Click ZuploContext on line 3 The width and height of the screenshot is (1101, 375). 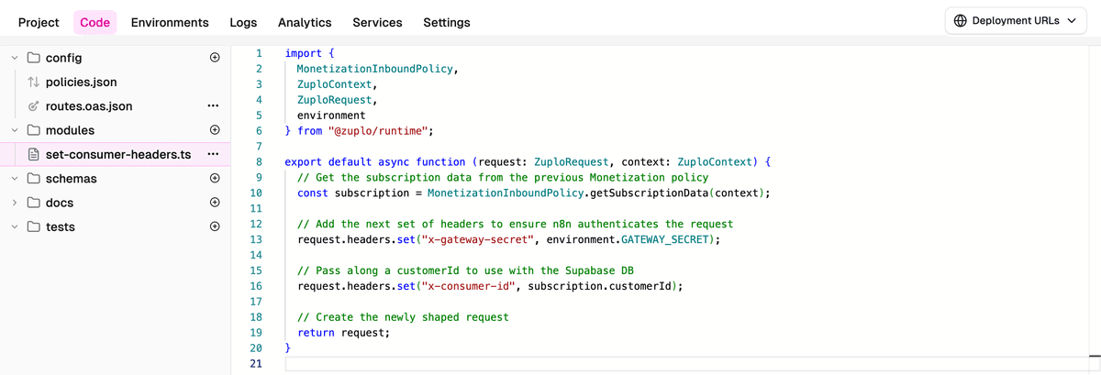(x=335, y=84)
